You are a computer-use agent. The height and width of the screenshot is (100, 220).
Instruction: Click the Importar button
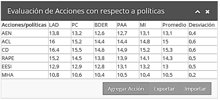[x=195, y=89]
